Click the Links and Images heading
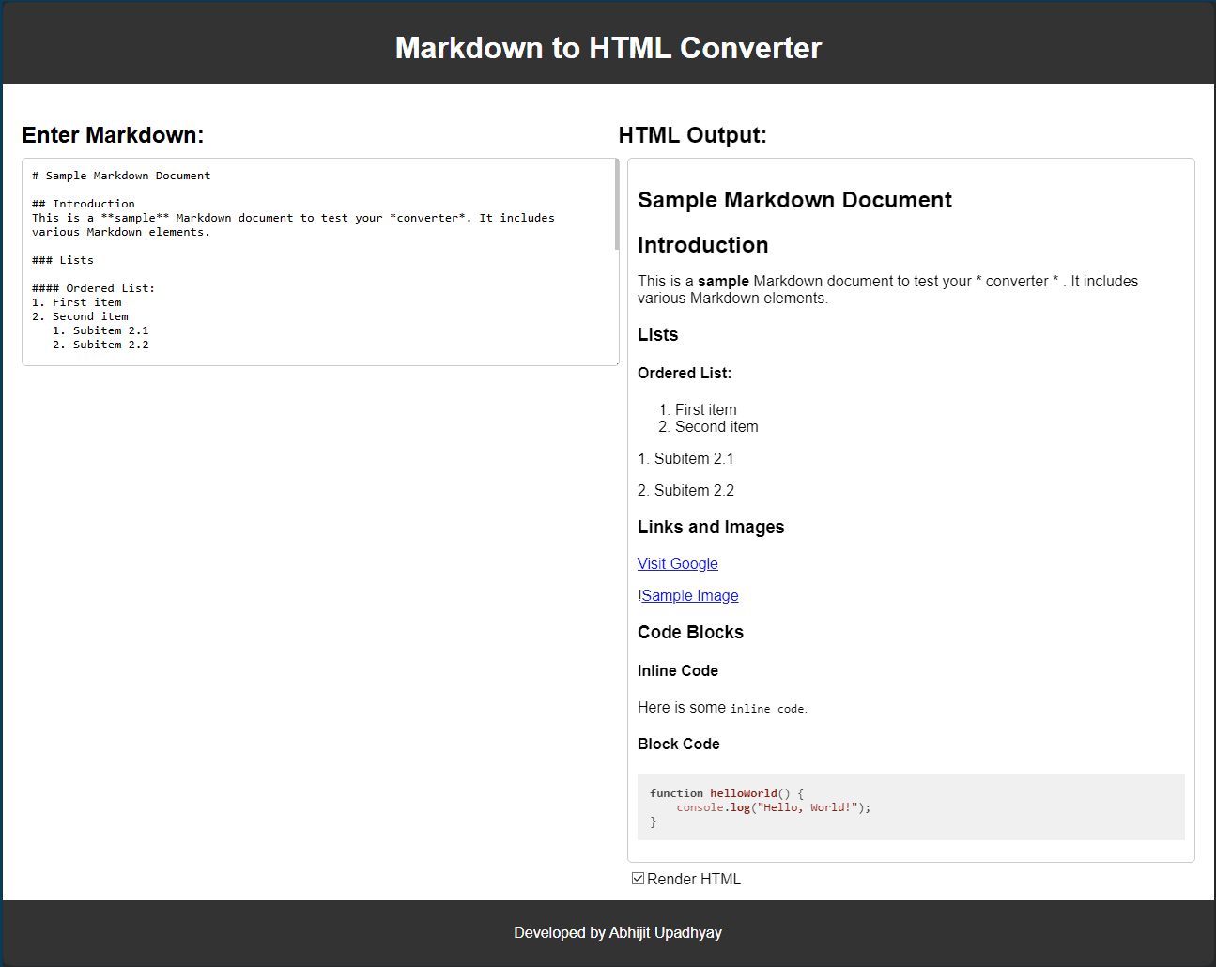Viewport: 1216px width, 967px height. tap(711, 527)
